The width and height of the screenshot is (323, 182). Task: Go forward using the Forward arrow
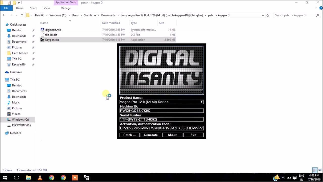point(11,15)
